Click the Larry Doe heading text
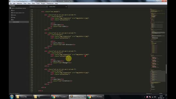 [x=57, y=43]
